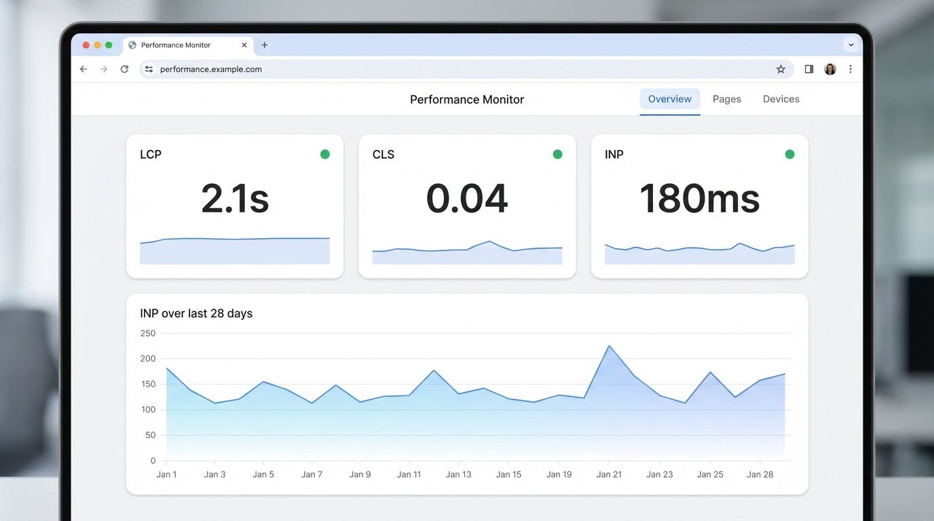Switch to the Pages tab
Viewport: 934px width, 521px height.
coord(726,99)
